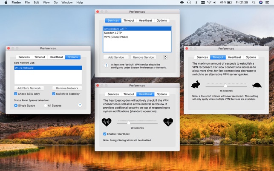
Task: Click the Time Machine menu bar icon
Action: pyautogui.click(x=189, y=3)
